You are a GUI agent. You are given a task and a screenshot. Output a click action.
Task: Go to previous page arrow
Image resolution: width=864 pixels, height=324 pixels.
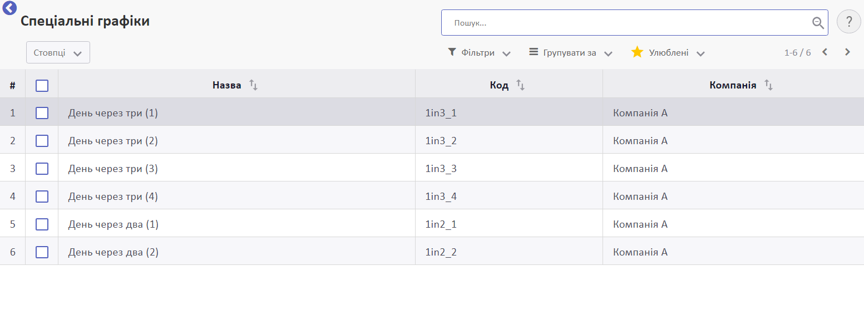[x=824, y=52]
